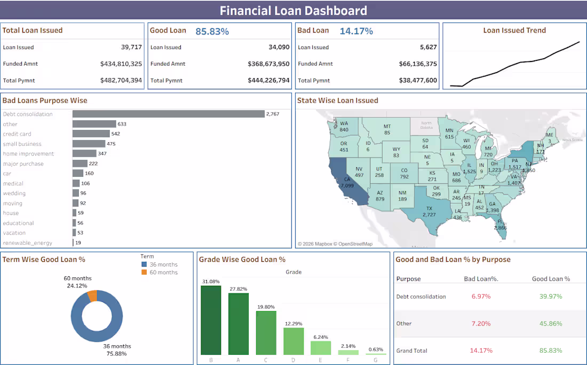Click Good Loan total payment $444,226,794
Image resolution: width=587 pixels, height=365 pixels.
(x=268, y=80)
